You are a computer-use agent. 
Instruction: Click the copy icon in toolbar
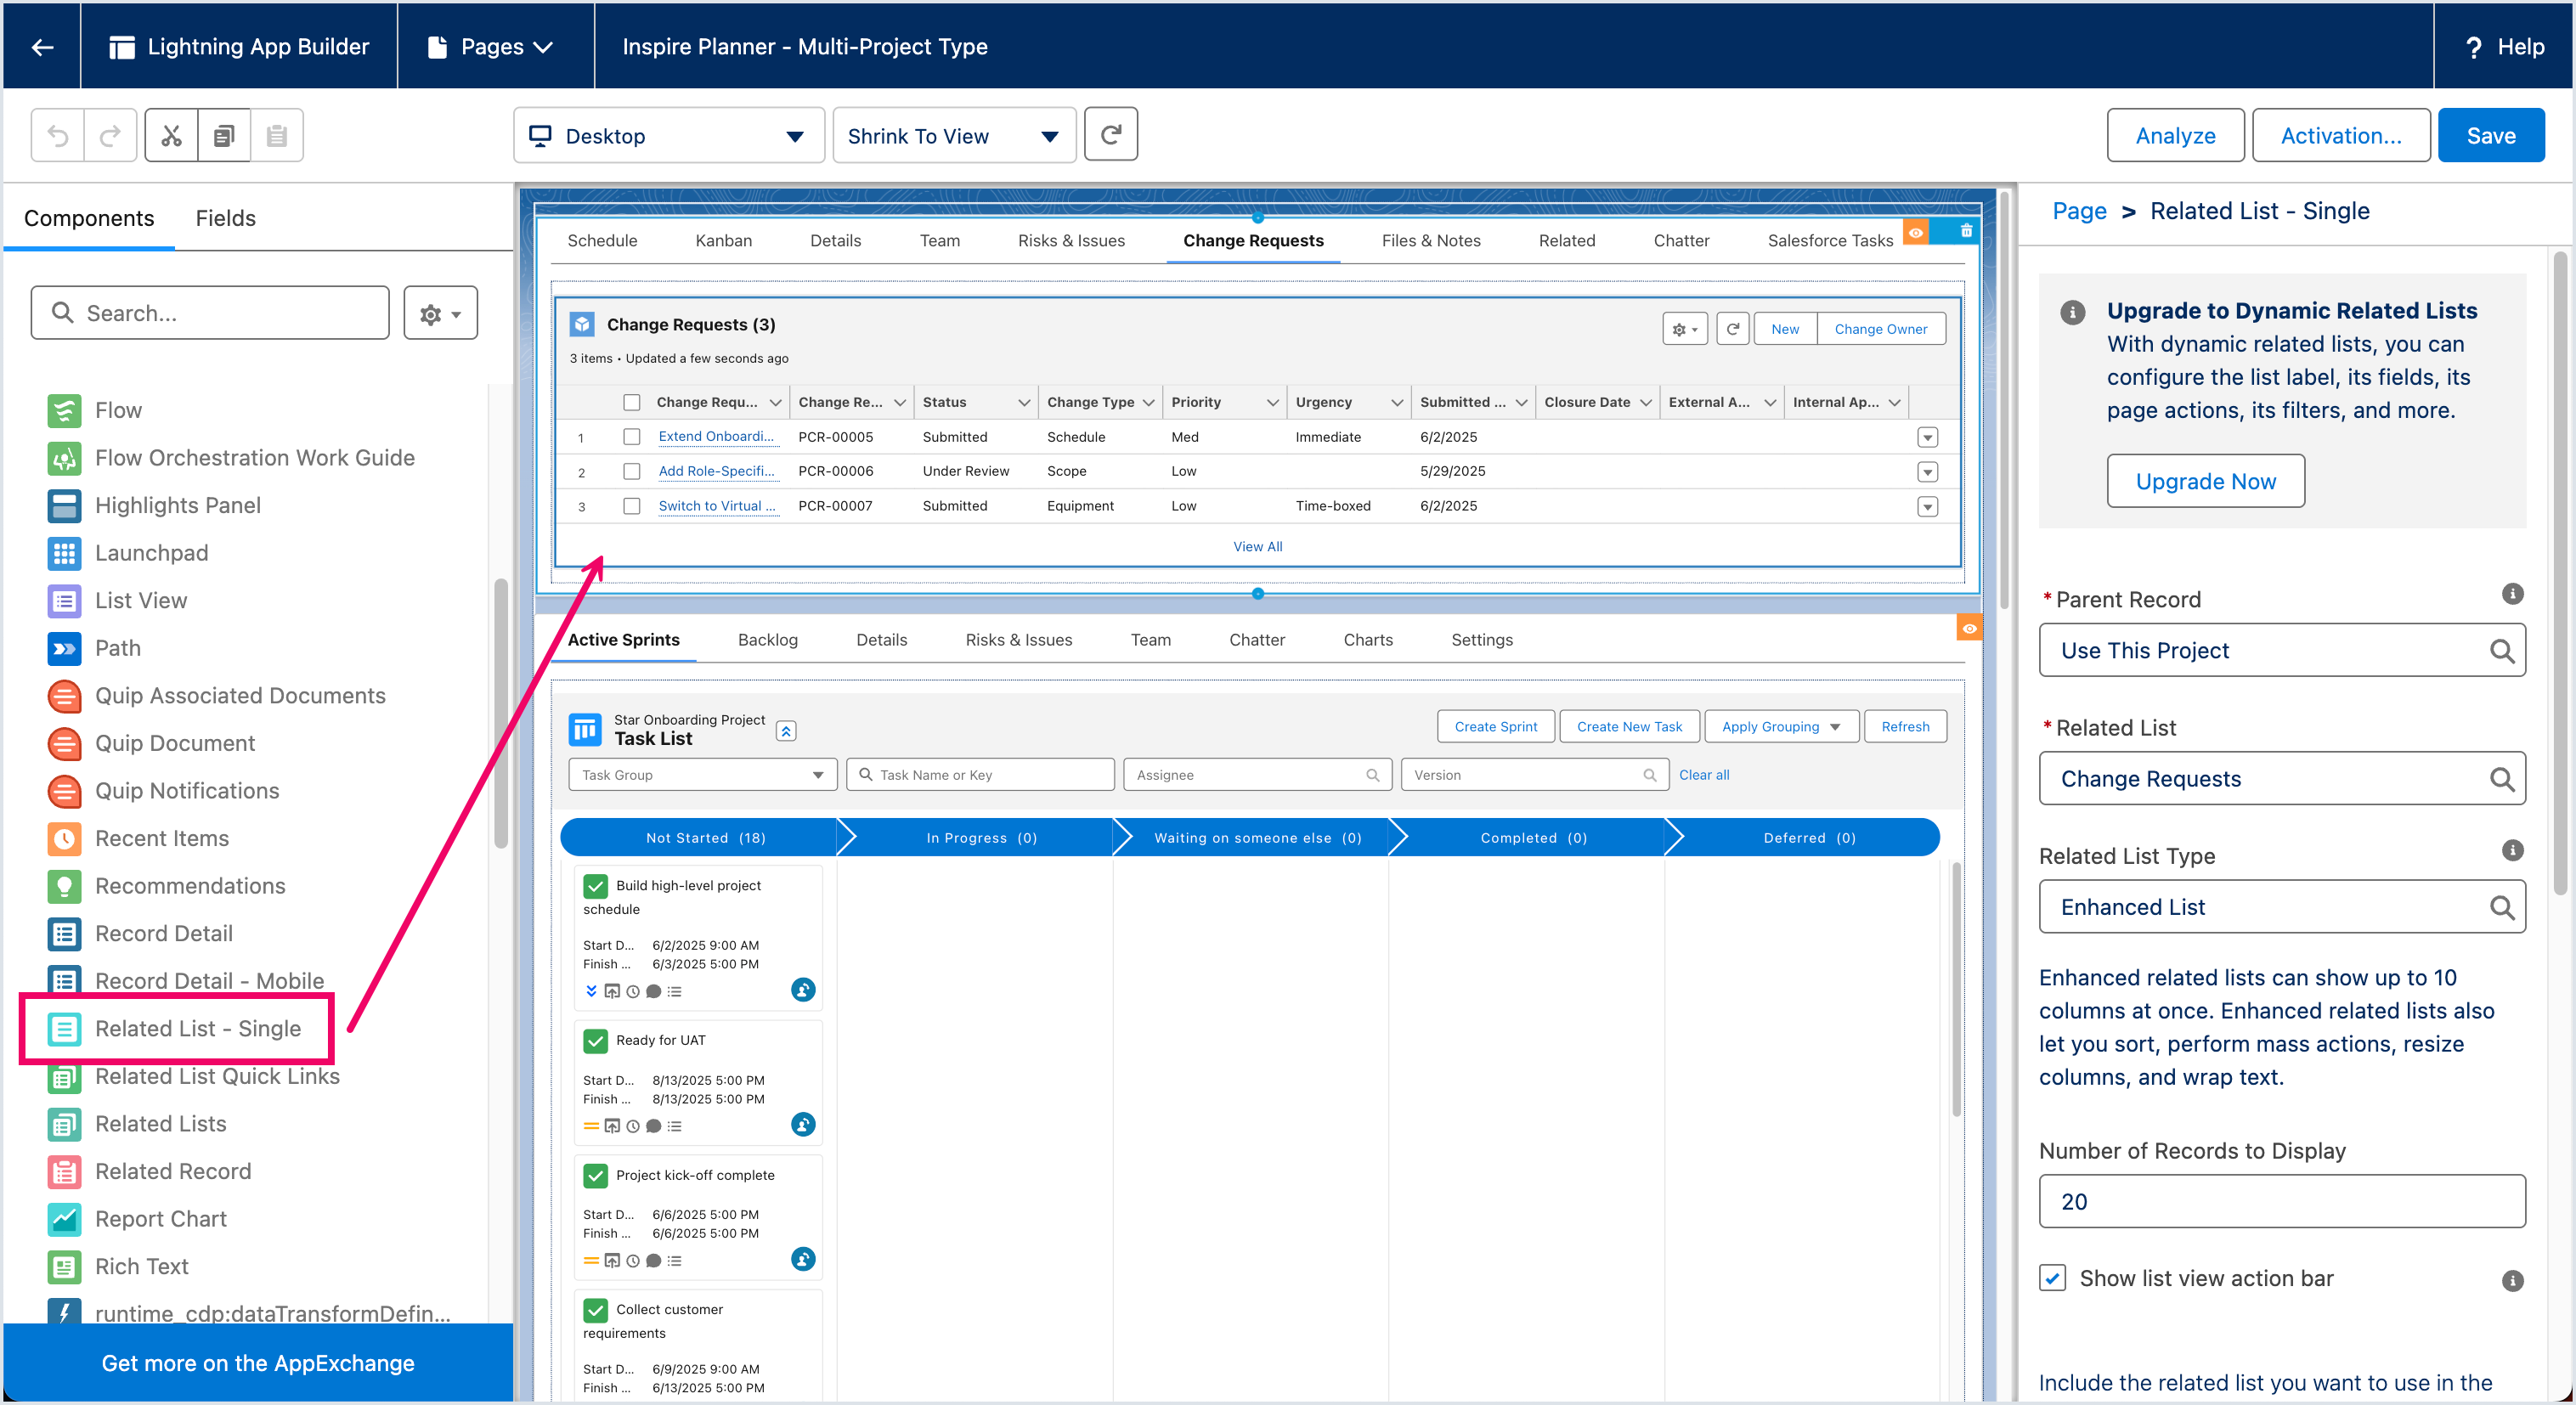pyautogui.click(x=224, y=135)
